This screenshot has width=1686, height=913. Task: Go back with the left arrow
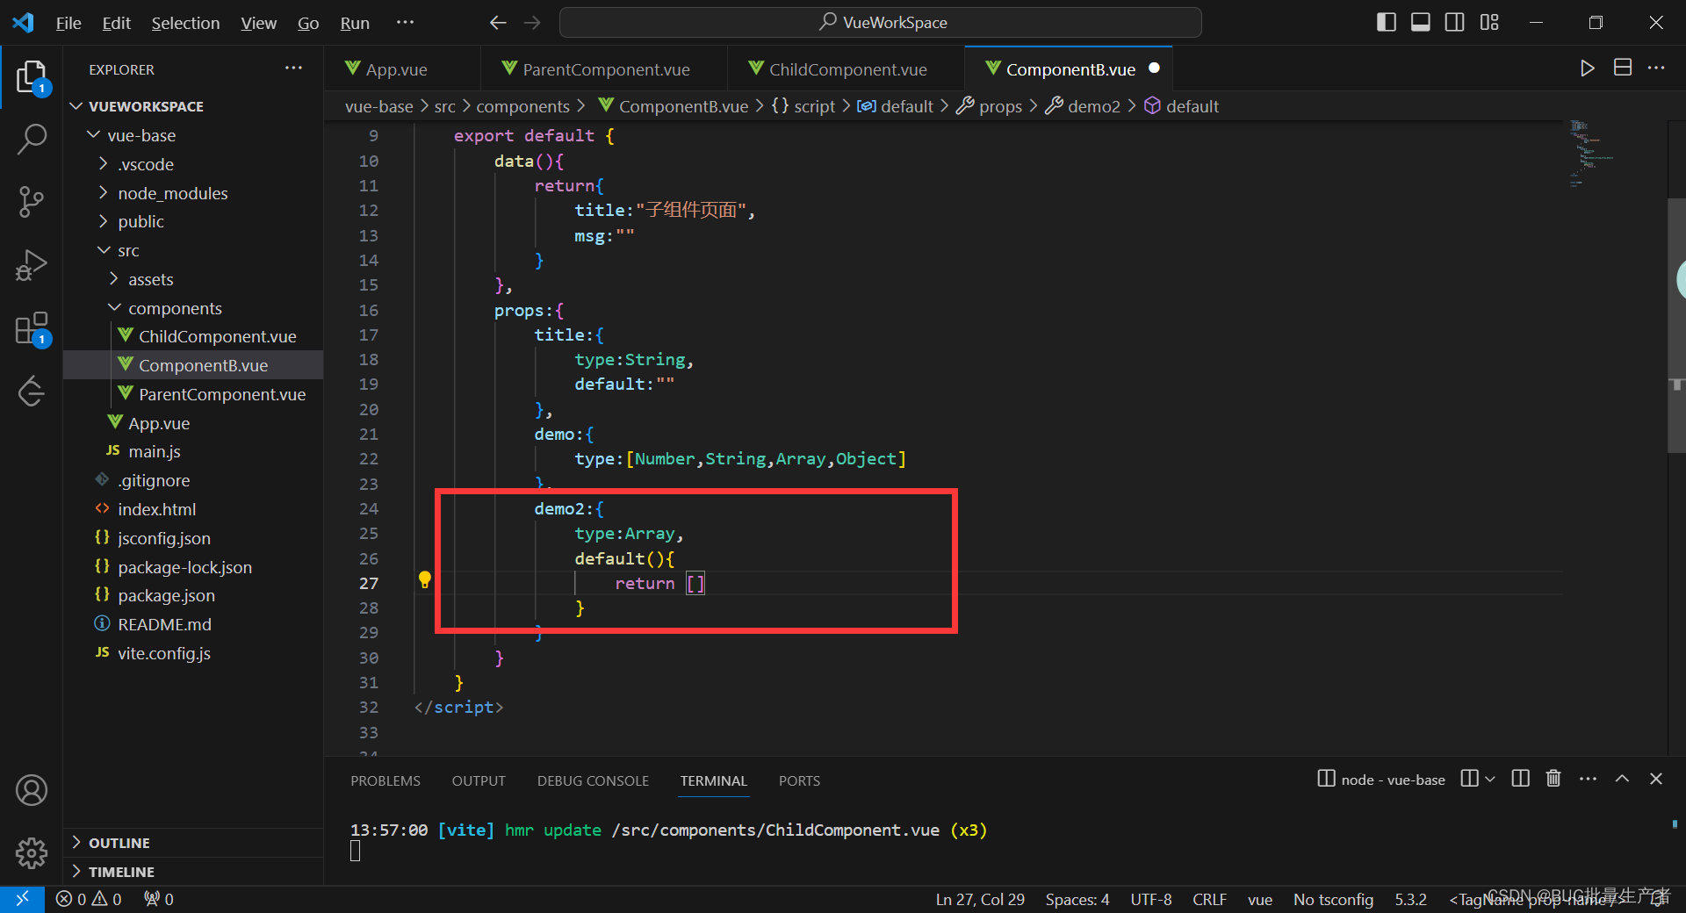pos(498,23)
